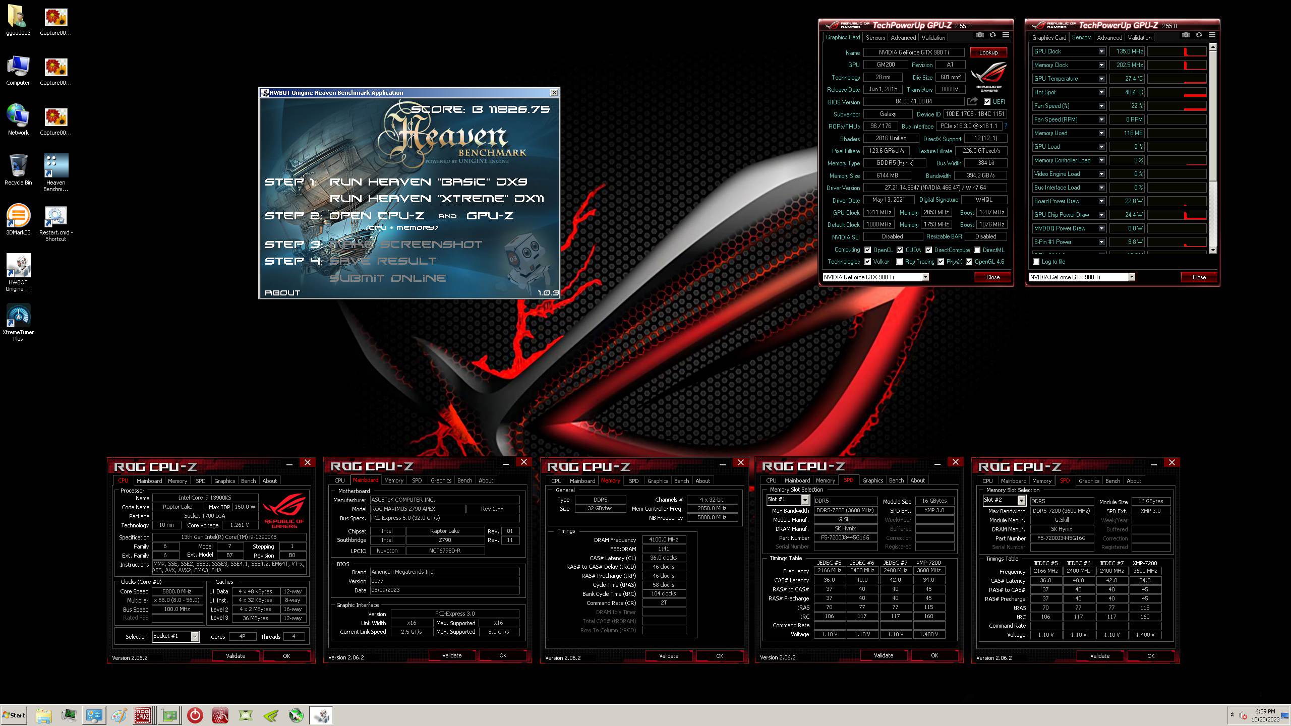Expand the GPU selector in the GPU-Z Sensors window

coord(1132,277)
